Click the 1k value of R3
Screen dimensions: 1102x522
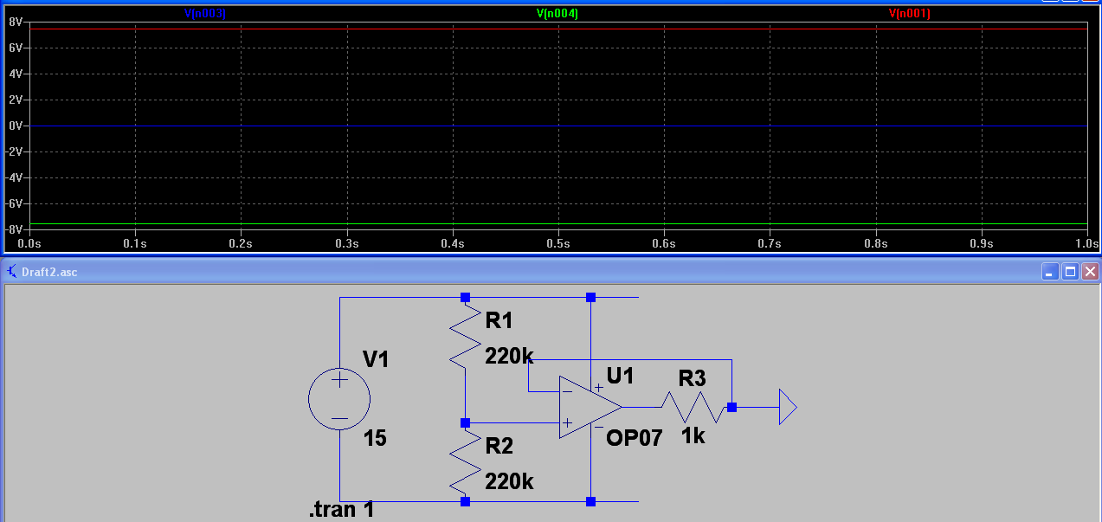693,436
